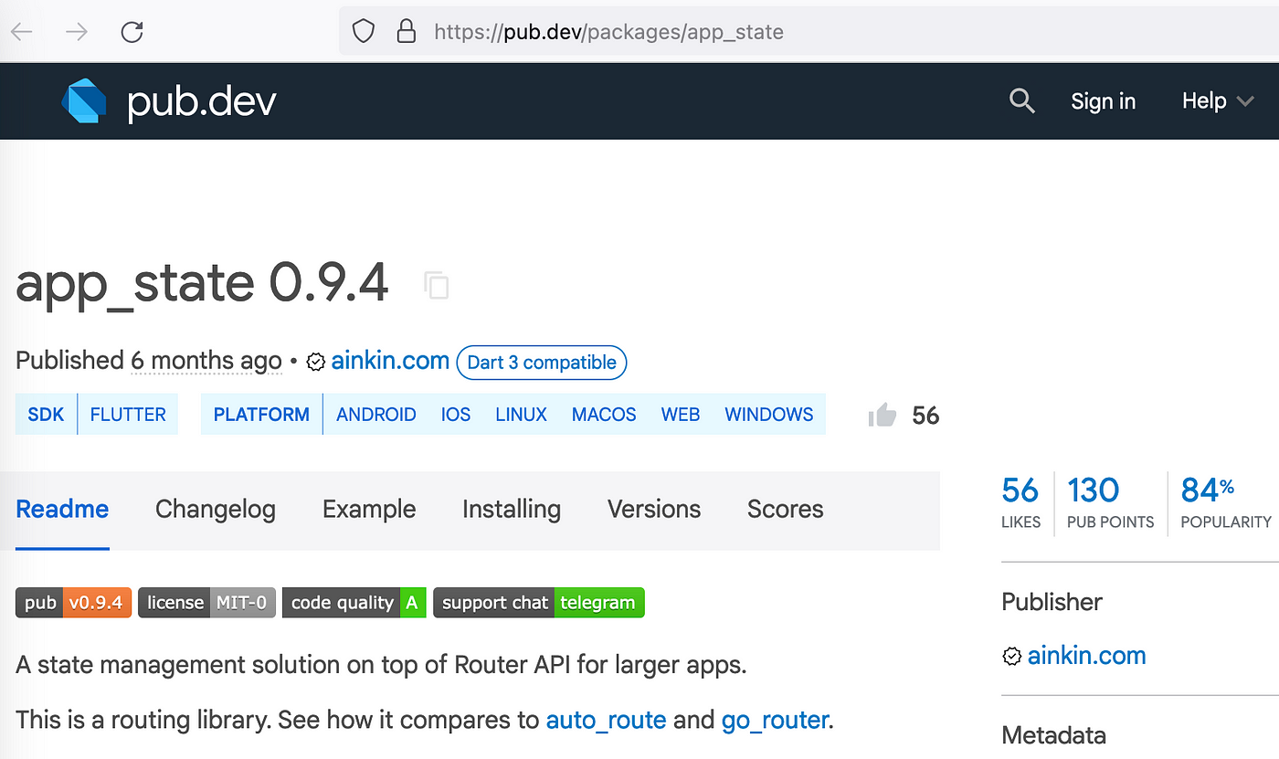Click the thumbs-up like icon
The height and width of the screenshot is (759, 1279).
883,416
